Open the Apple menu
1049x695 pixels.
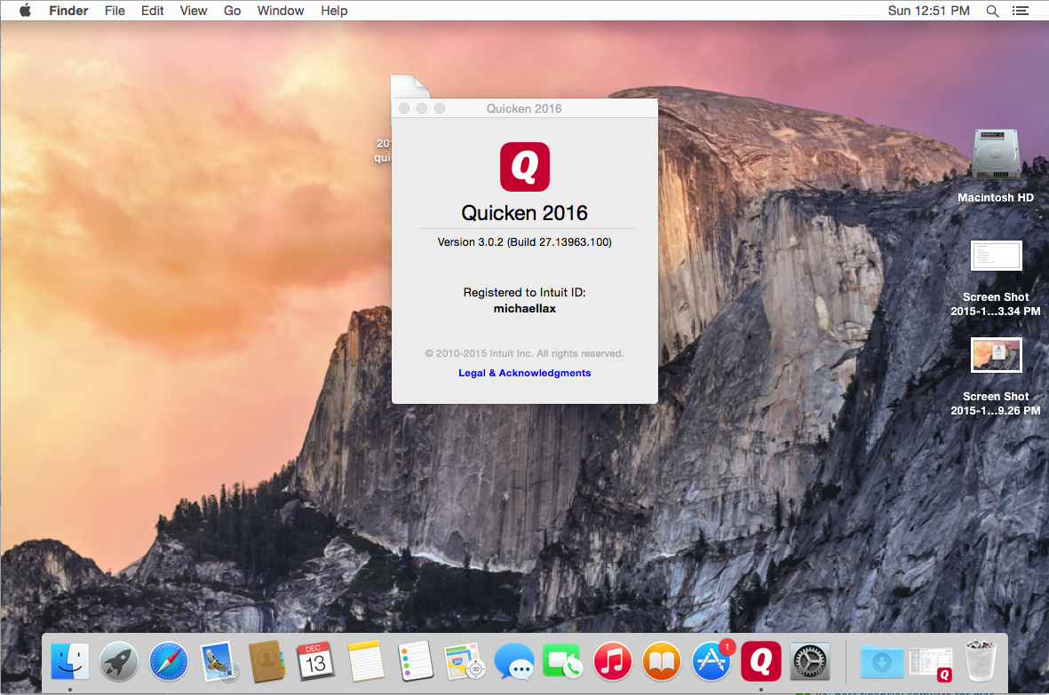point(25,11)
